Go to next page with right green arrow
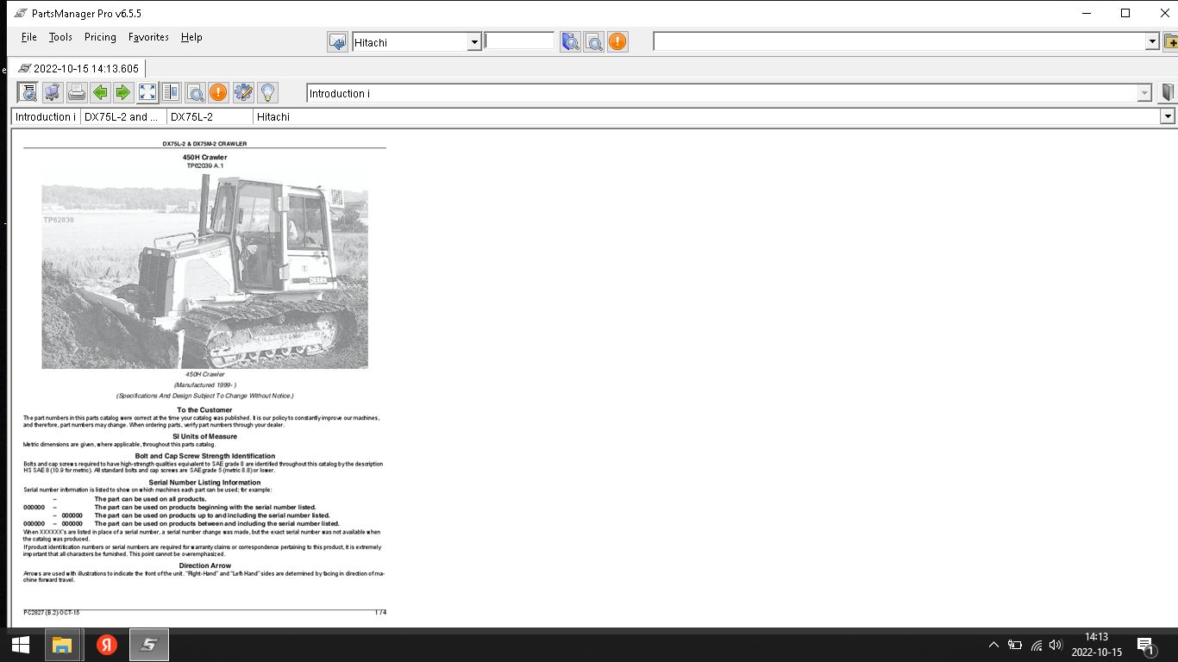Viewport: 1178px width, 662px height. [x=123, y=92]
